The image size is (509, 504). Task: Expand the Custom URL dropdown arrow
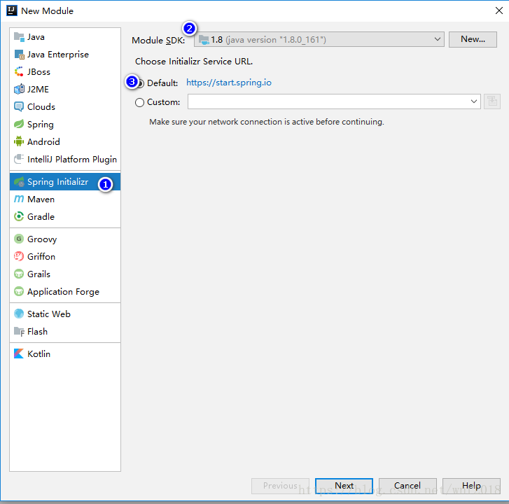(473, 101)
